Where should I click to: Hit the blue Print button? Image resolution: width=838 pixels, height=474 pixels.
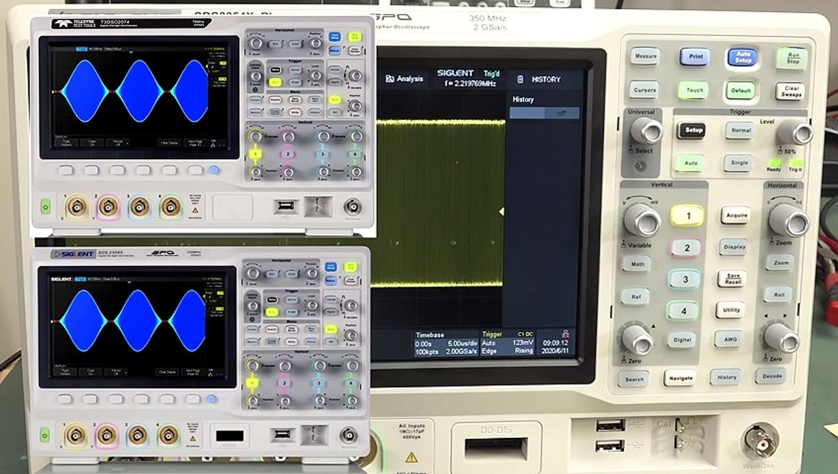[695, 57]
